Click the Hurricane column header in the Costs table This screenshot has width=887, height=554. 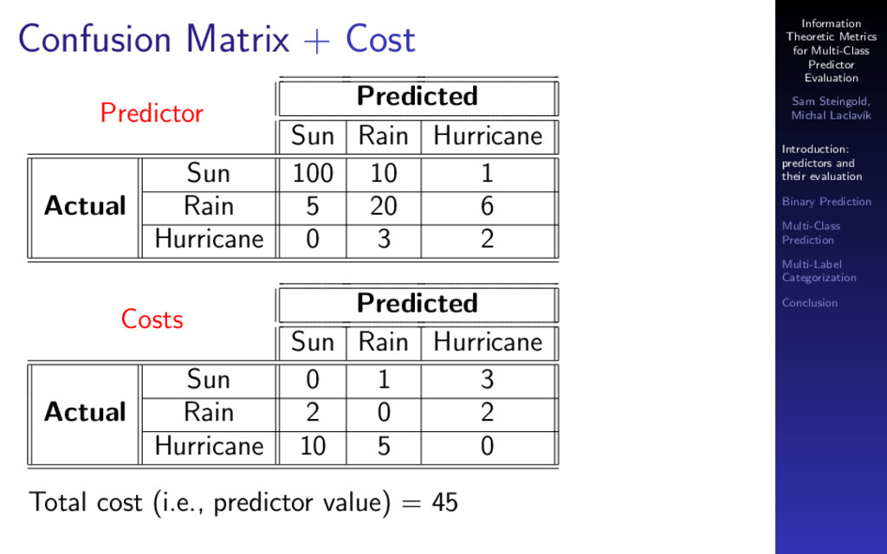488,343
